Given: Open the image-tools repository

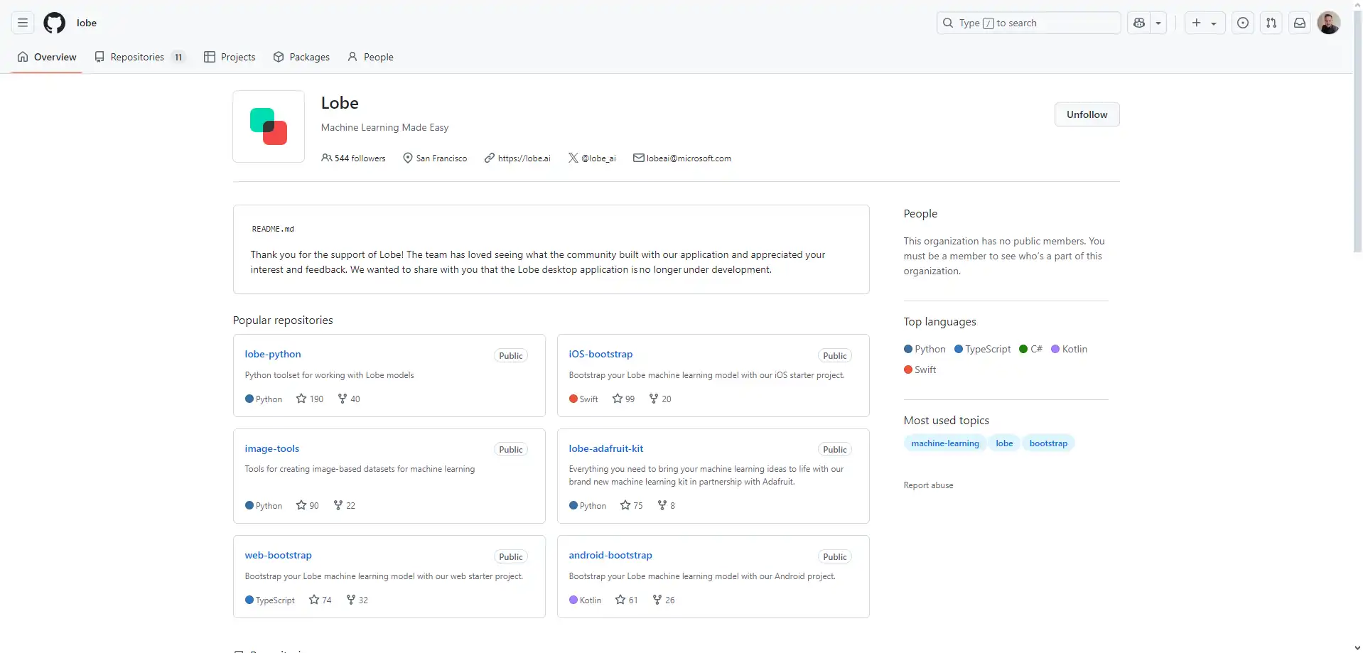Looking at the screenshot, I should [x=272, y=448].
